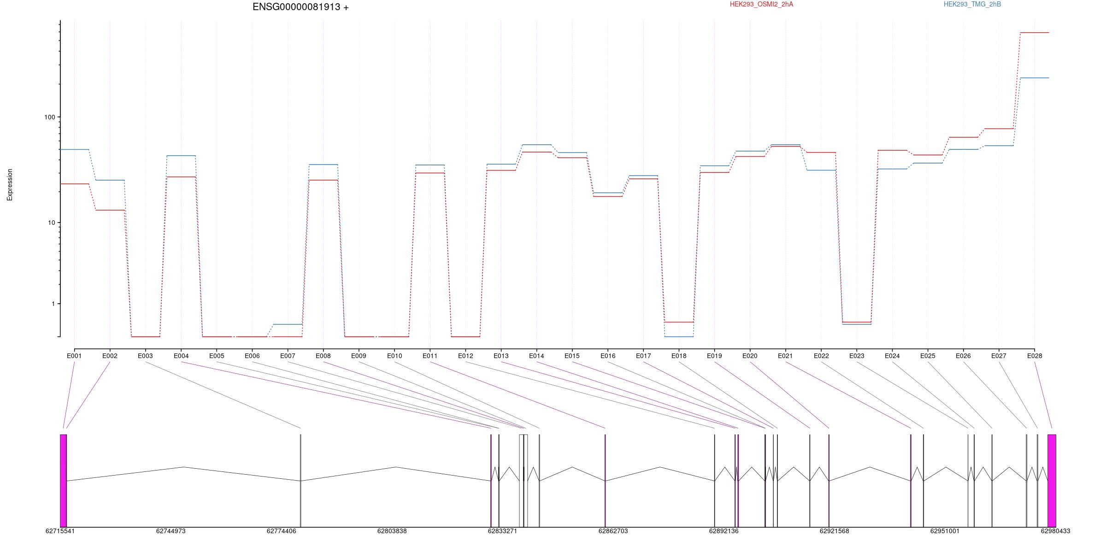This screenshot has width=1106, height=553.
Task: Select exon label E009
Action: click(x=359, y=356)
